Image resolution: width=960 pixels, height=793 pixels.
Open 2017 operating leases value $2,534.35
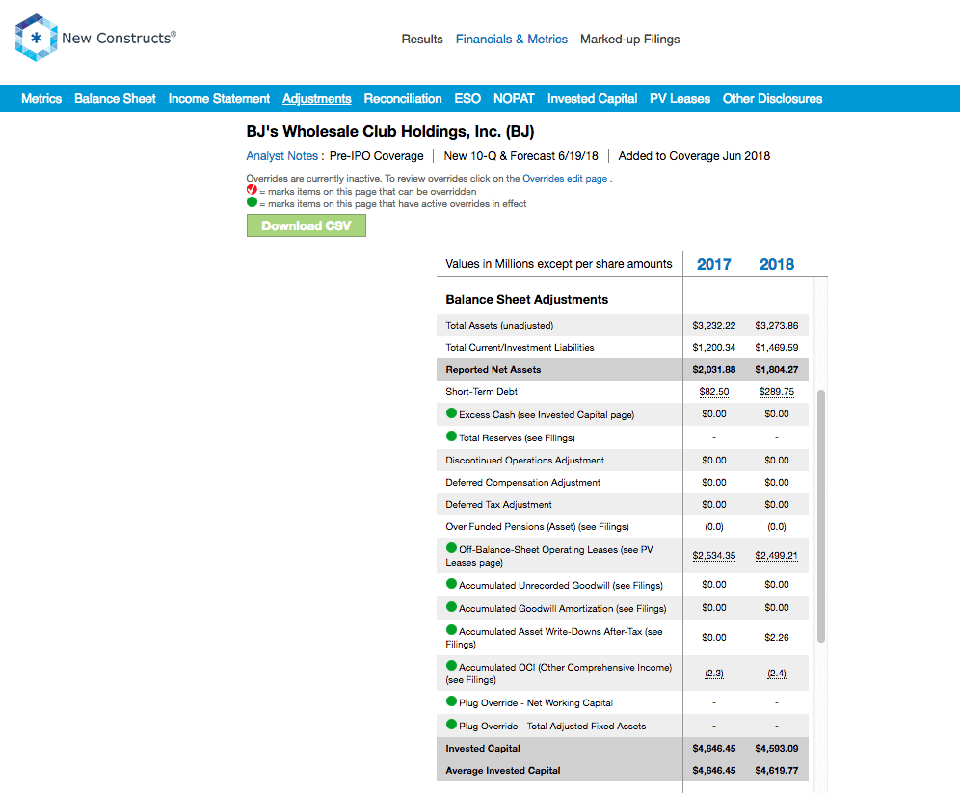point(714,556)
